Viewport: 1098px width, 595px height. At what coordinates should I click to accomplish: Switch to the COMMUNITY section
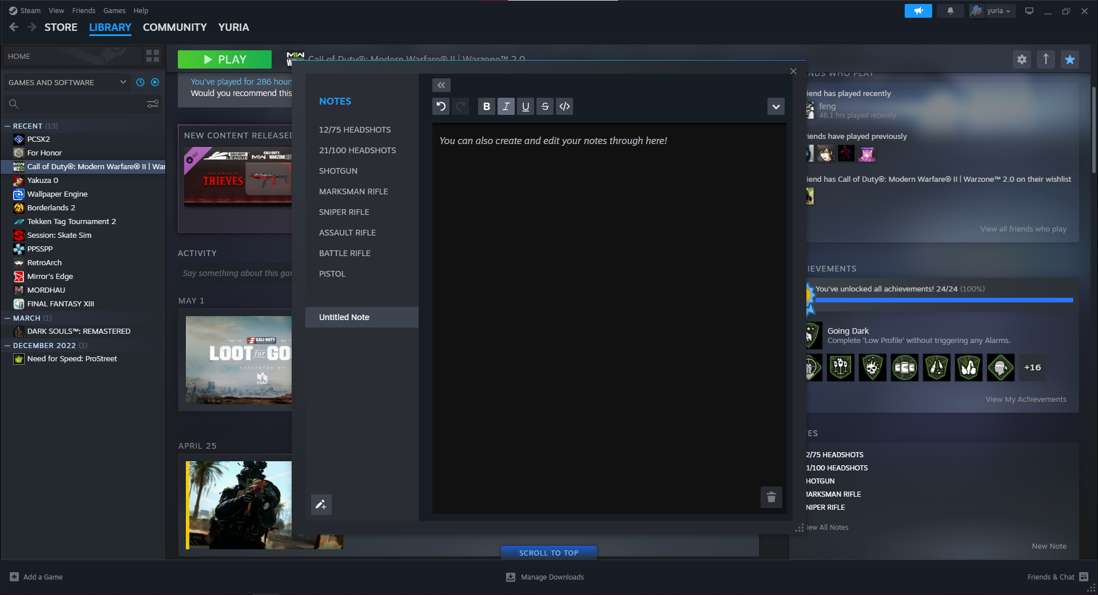click(175, 27)
